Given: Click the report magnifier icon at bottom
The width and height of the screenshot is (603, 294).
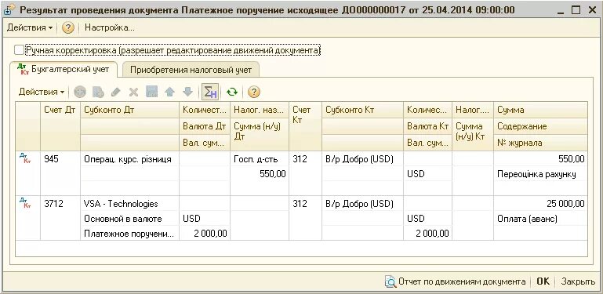Looking at the screenshot, I should (x=390, y=281).
